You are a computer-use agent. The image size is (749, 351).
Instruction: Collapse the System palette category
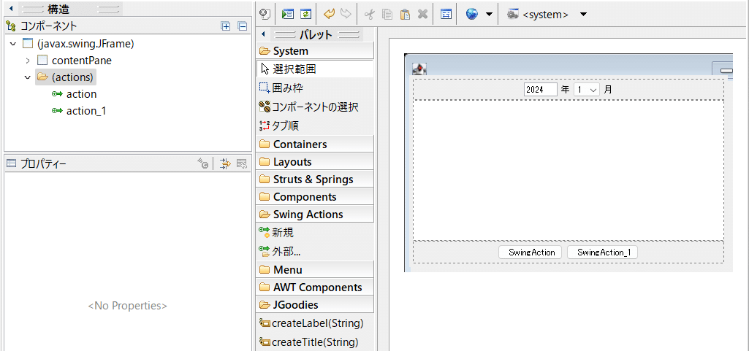point(315,50)
